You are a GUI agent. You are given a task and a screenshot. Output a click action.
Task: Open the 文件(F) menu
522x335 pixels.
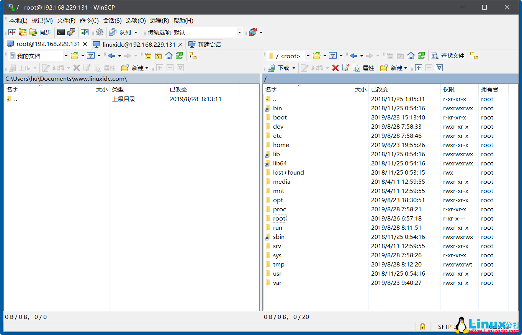tap(66, 21)
